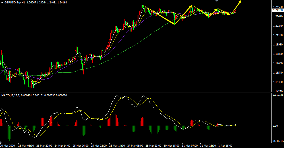Viewport: 284px width, 148px height.
Task: Click time label 24 Mar 14:00
Action: tap(62, 146)
